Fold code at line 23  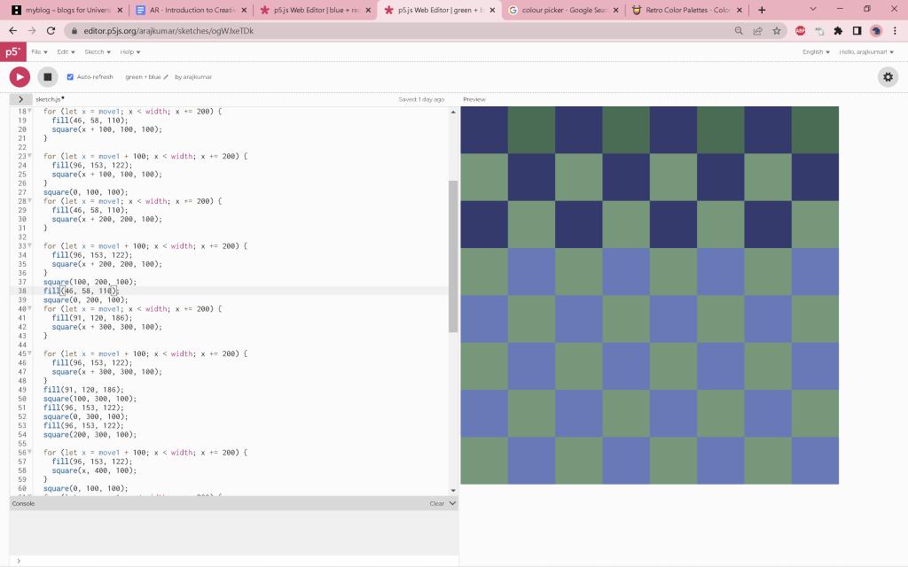[29, 156]
